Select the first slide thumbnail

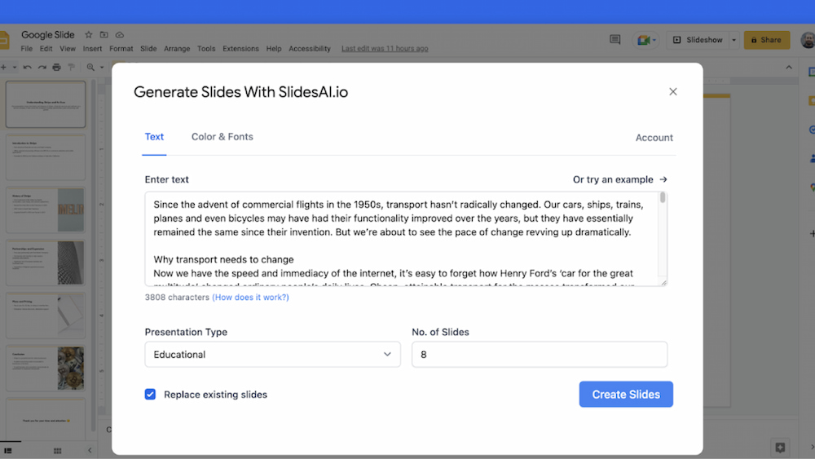click(x=46, y=104)
